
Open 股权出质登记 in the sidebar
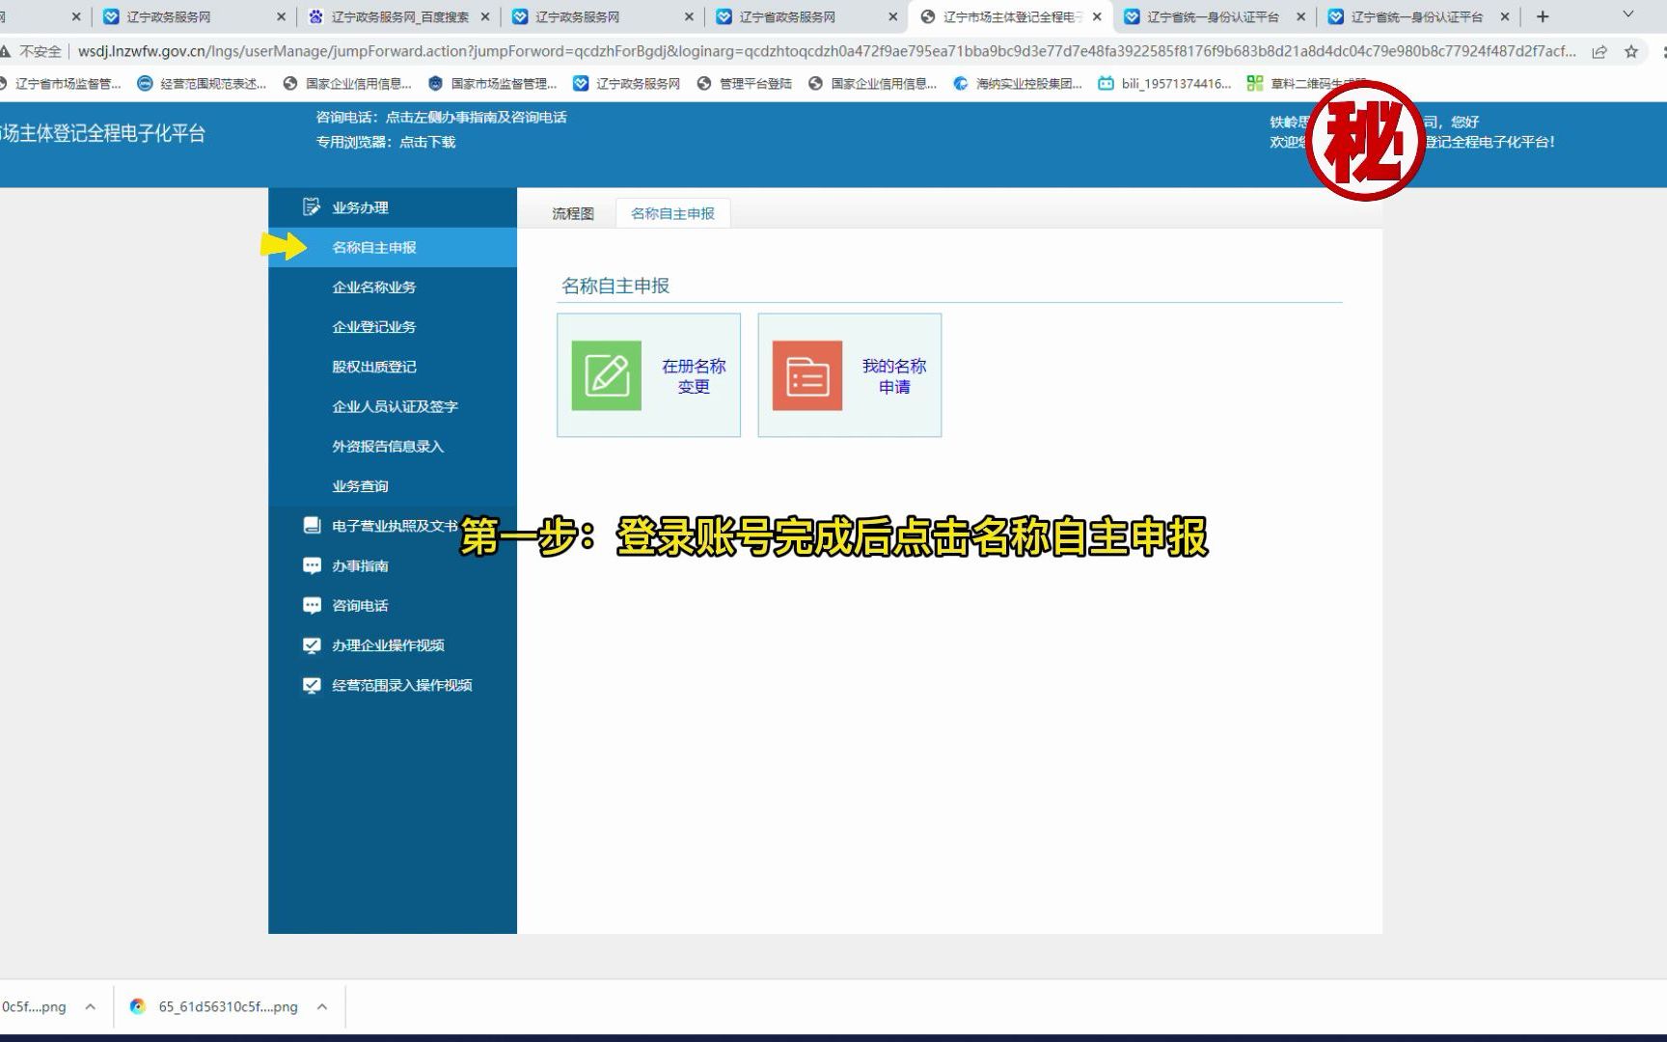393,367
